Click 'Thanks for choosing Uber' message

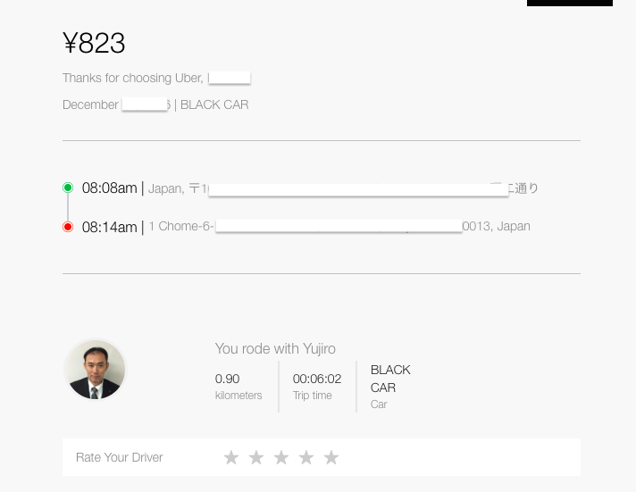coord(132,78)
